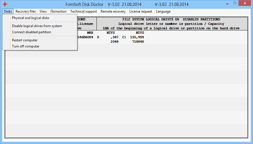The image size is (253, 144).
Task: Click the ,367 capacity value
Action: click(115, 37)
